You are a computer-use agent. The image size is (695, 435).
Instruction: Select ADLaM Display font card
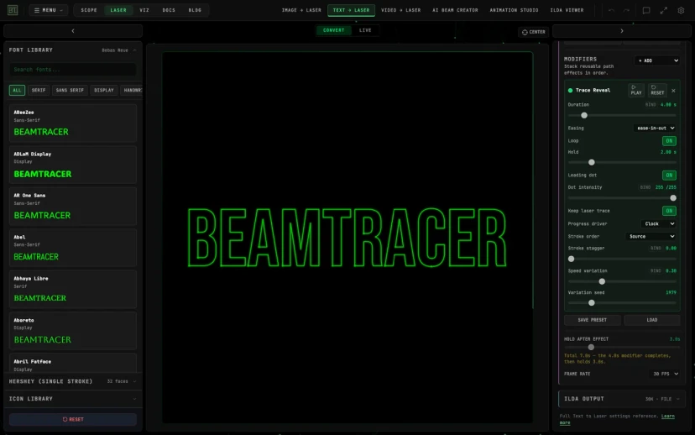coord(73,165)
